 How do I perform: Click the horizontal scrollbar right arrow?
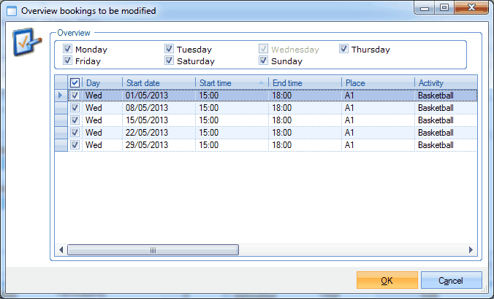472,250
